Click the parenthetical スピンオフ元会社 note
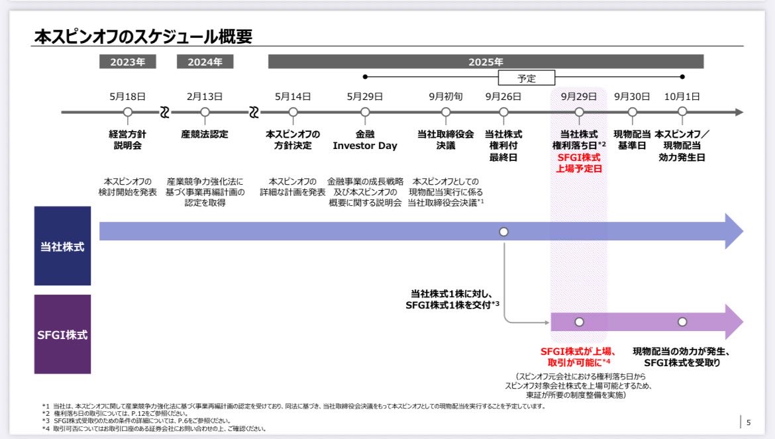Screen dimensions: 775x439 (578, 385)
